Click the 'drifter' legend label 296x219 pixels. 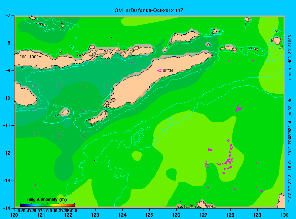168,70
